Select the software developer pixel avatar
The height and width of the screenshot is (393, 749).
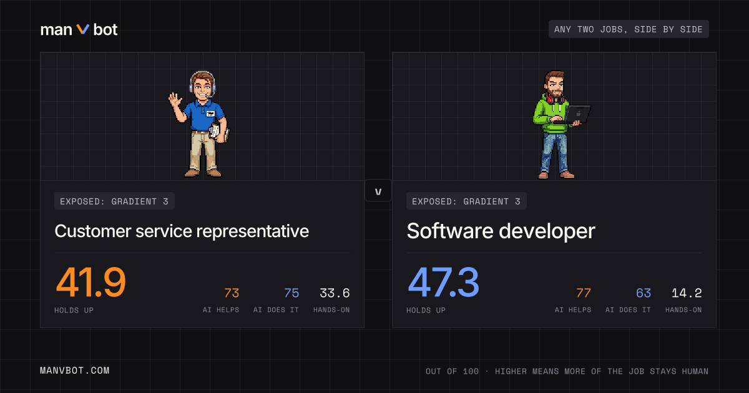pyautogui.click(x=561, y=124)
